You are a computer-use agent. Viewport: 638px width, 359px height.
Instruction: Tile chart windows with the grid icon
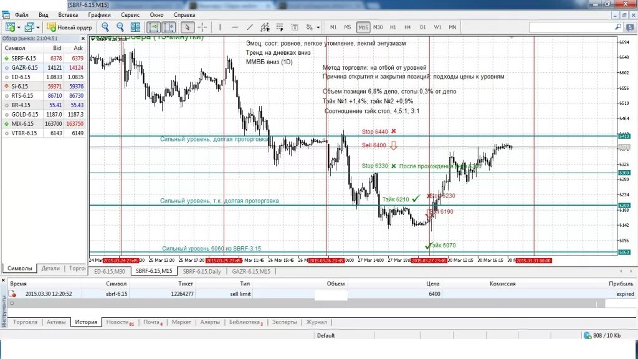[x=135, y=27]
